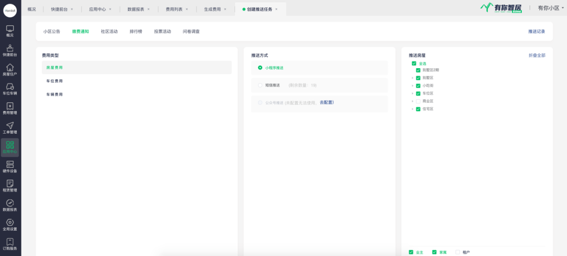Check the 商业区 checkbox

point(418,101)
